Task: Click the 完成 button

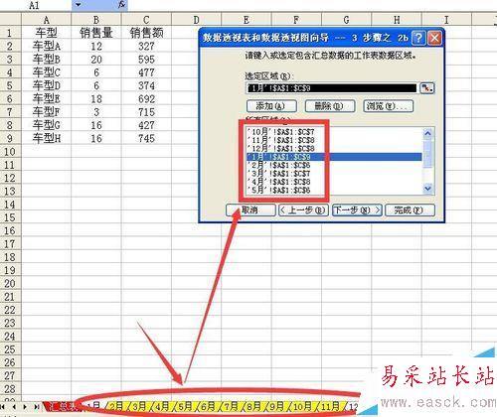Action: [410, 210]
